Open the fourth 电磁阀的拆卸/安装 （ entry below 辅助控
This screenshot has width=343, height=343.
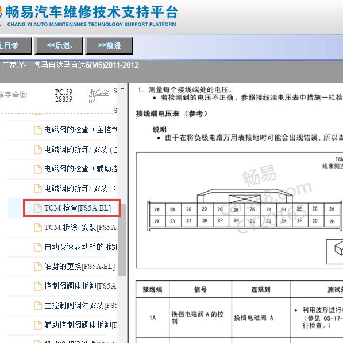point(80,188)
